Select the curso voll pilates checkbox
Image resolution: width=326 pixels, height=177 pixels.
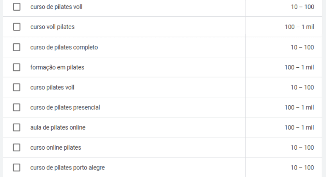(x=16, y=27)
